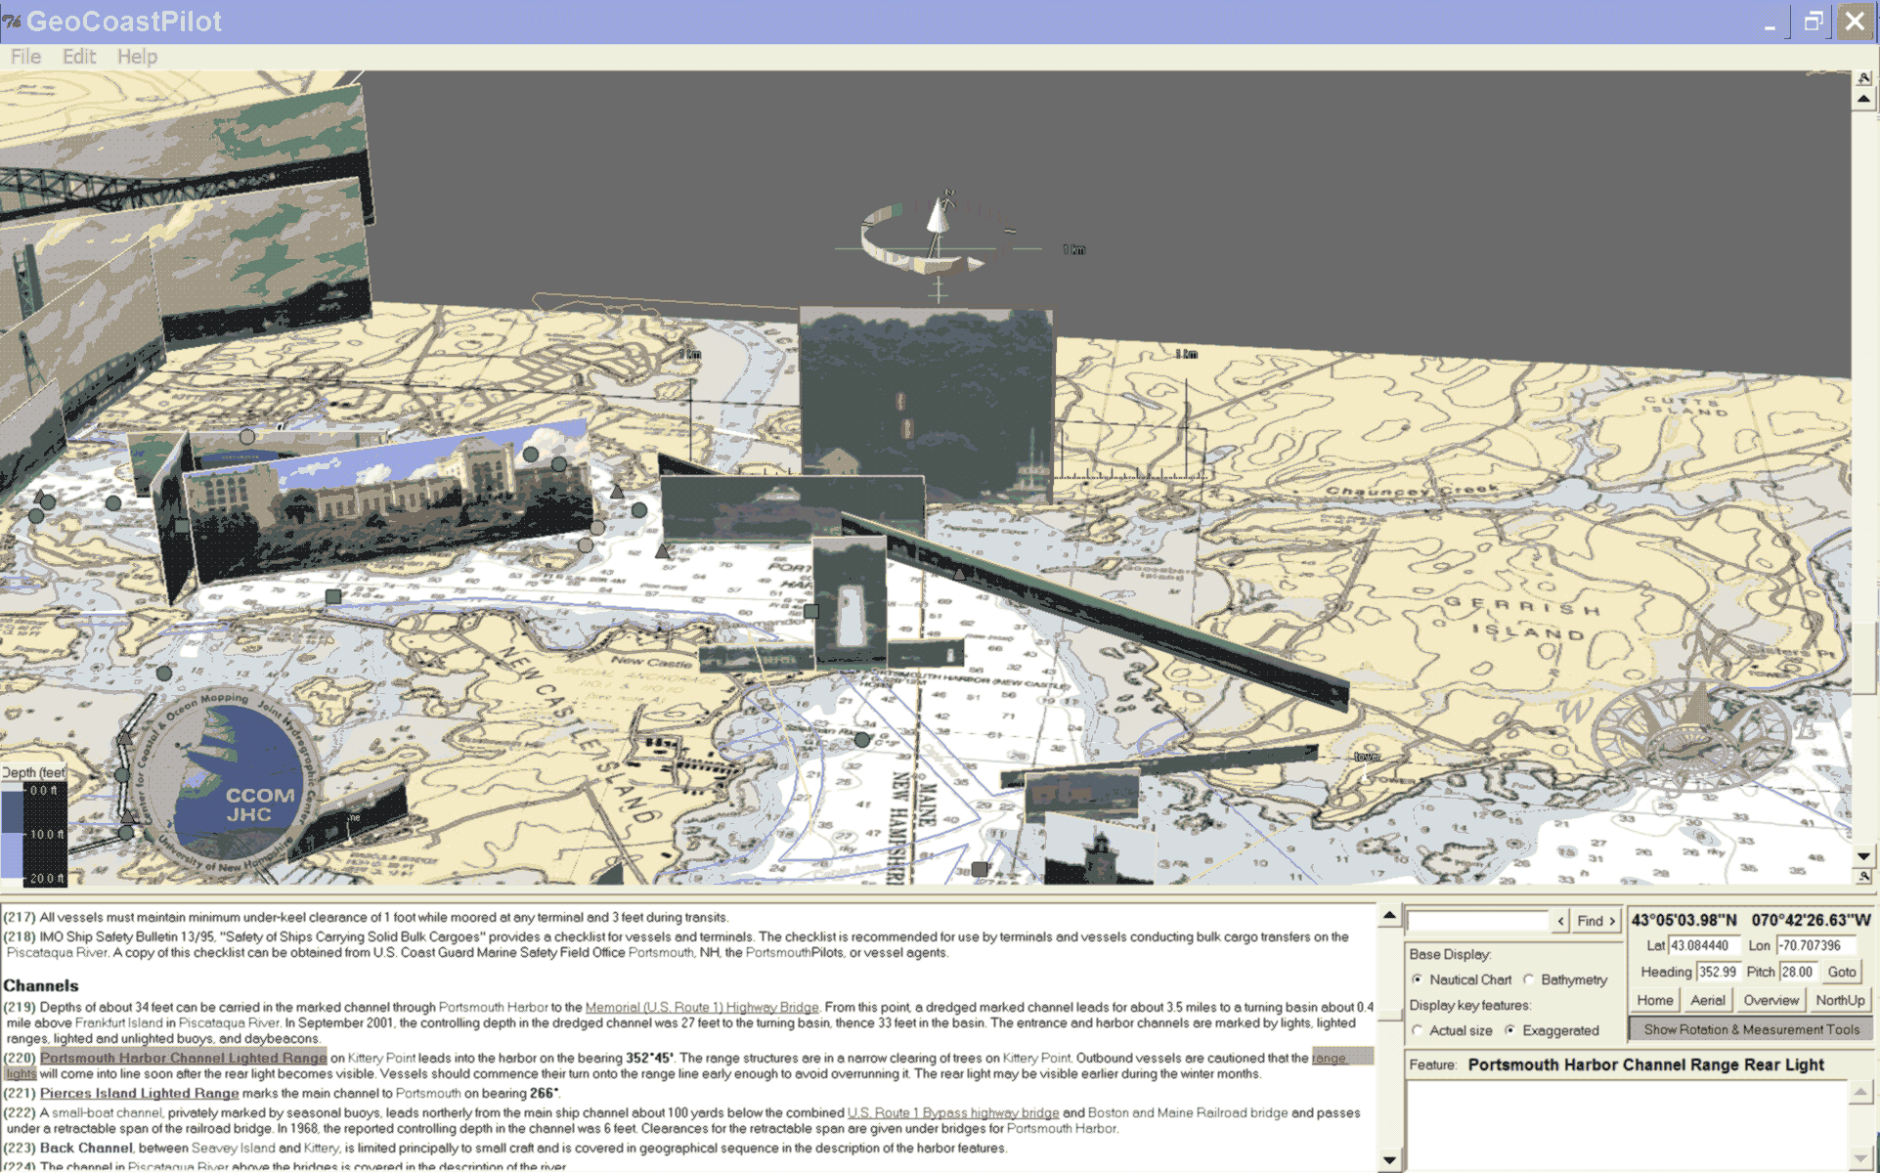This screenshot has width=1880, height=1173.
Task: Click the Lat value field
Action: [x=1704, y=945]
